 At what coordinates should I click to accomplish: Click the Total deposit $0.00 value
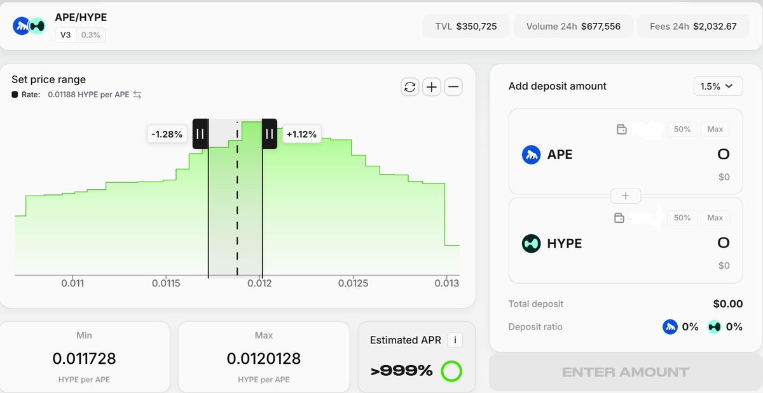point(728,304)
